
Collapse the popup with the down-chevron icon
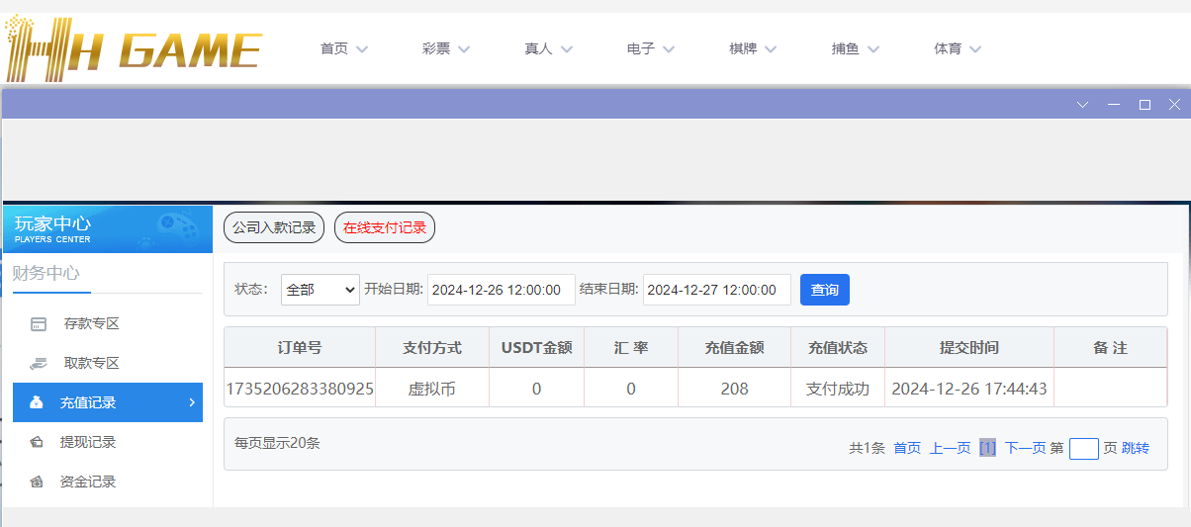pyautogui.click(x=1082, y=104)
